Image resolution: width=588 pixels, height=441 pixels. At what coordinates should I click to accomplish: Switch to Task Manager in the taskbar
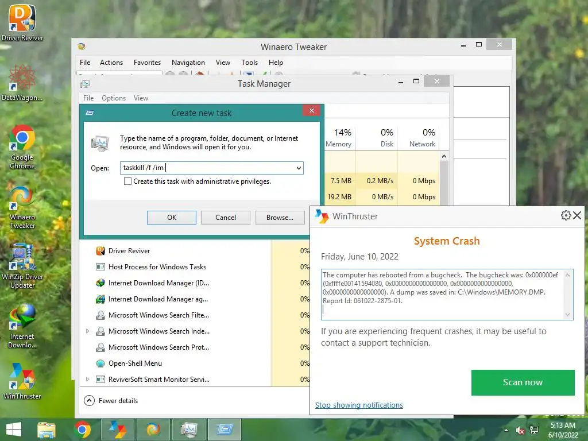[x=188, y=430]
